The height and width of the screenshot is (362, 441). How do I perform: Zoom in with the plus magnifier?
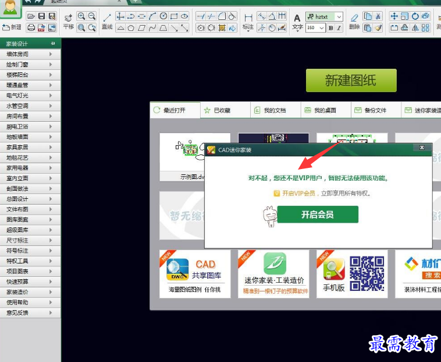coord(81,16)
